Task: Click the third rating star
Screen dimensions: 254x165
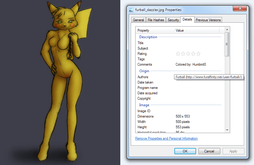Action: pos(188,54)
